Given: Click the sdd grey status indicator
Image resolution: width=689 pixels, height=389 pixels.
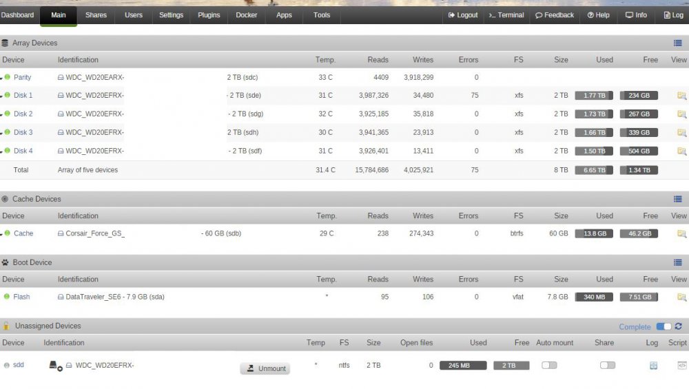Looking at the screenshot, I should coord(7,366).
